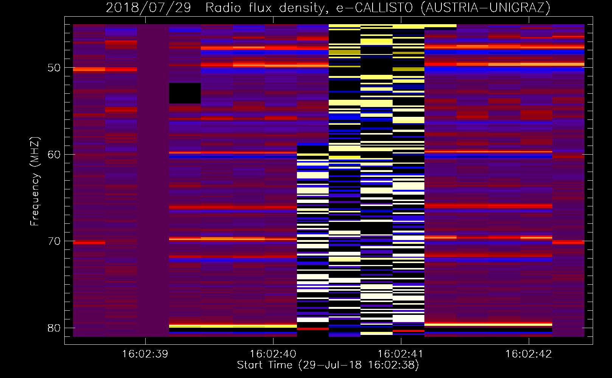Select the 16:02:39 time tick label
Viewport: 612px width, 378px height.
(x=145, y=354)
